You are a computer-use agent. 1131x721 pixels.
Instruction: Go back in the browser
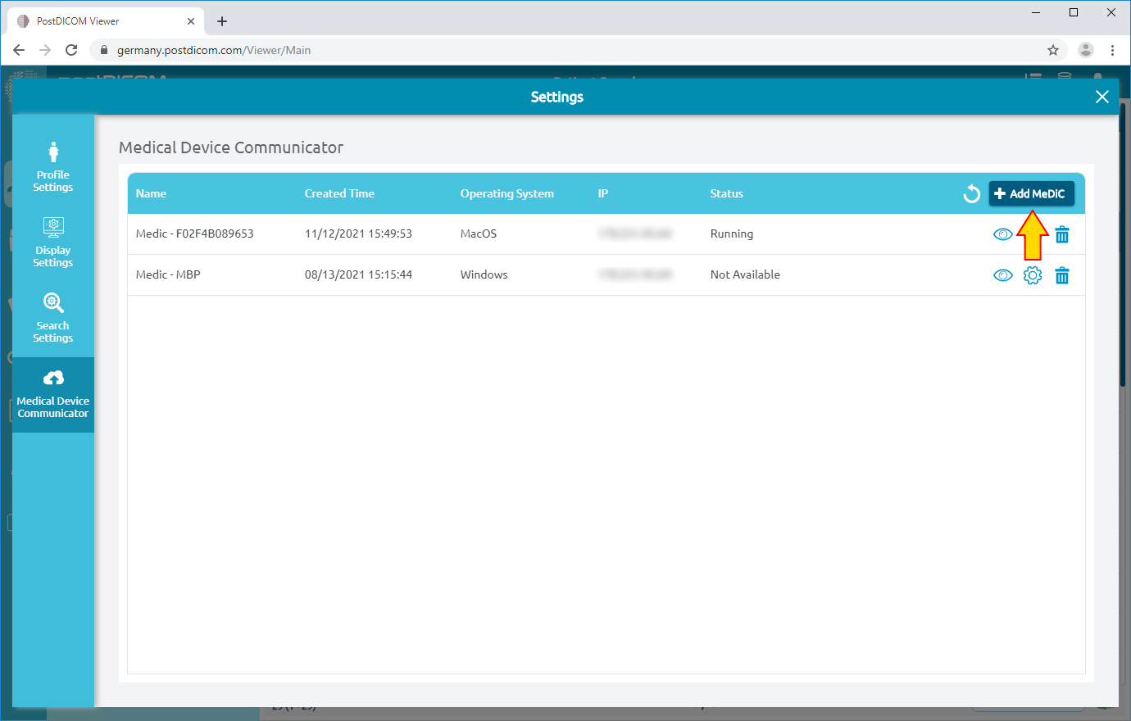click(19, 50)
